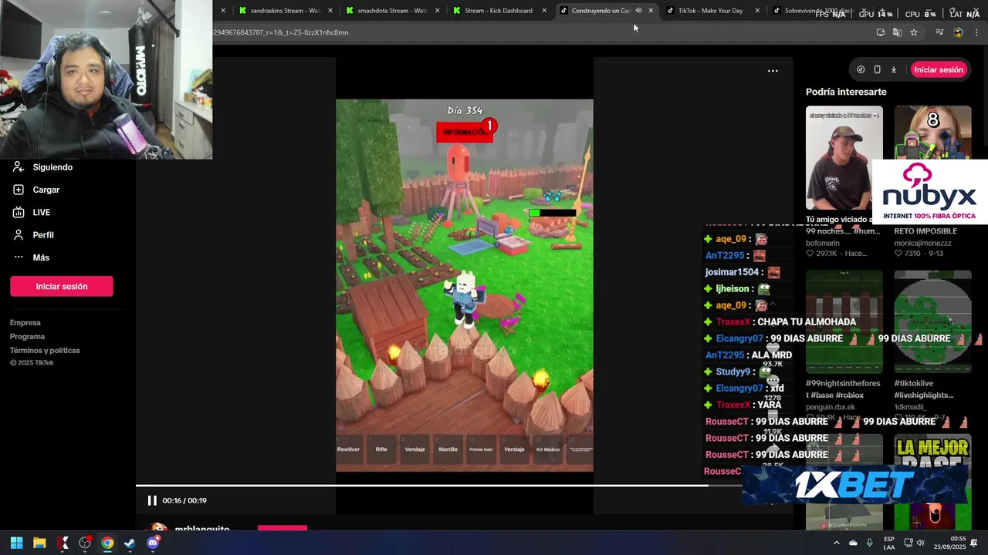Click the red Iniciar sesión button top right
This screenshot has height=555, width=988.
click(x=939, y=69)
